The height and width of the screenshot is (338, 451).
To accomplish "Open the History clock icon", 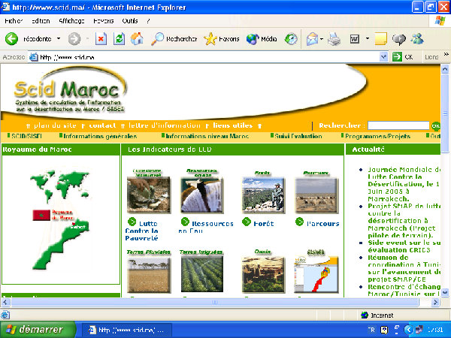I will [291, 39].
